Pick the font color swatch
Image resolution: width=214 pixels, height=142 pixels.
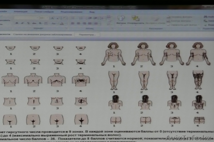pyautogui.click(x=62, y=23)
